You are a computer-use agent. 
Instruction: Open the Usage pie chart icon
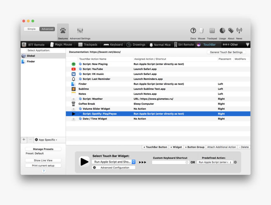click(x=222, y=30)
